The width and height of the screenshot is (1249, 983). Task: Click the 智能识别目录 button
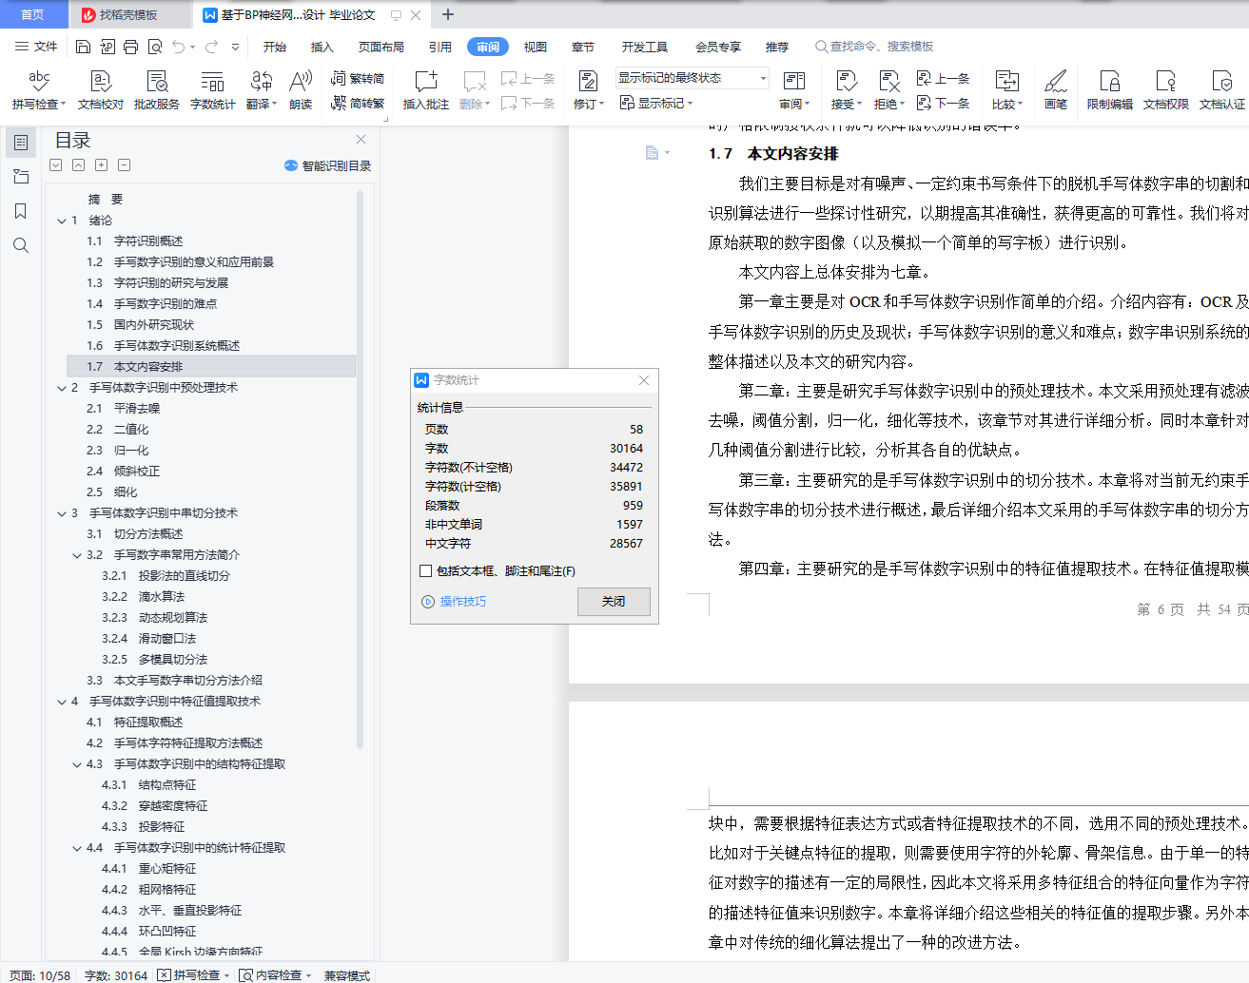[327, 165]
